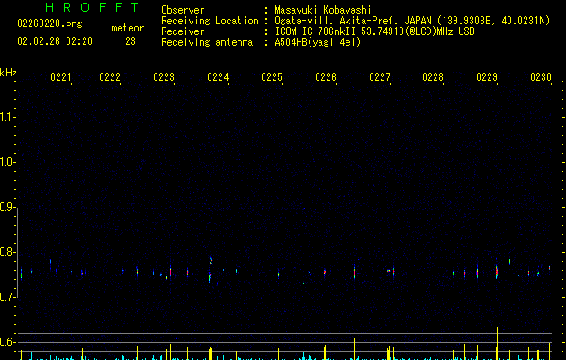566x360 pixels.
Task: Click the 0.7 kHz axis label
Action: [7, 297]
